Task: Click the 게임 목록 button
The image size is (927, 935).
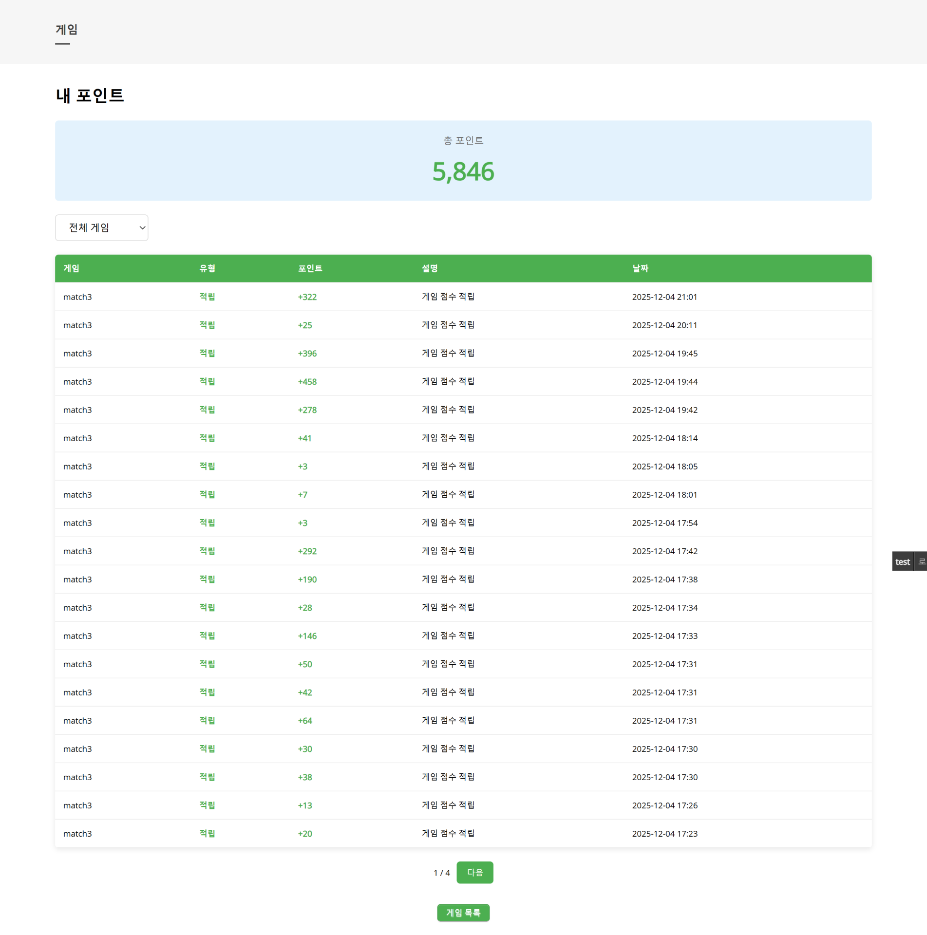Action: tap(463, 913)
